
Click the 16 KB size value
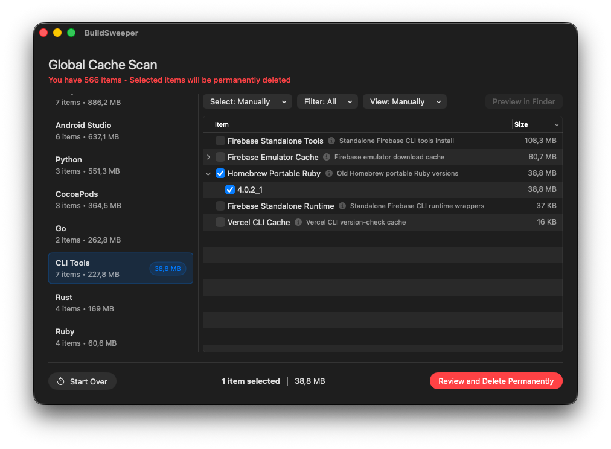(546, 222)
